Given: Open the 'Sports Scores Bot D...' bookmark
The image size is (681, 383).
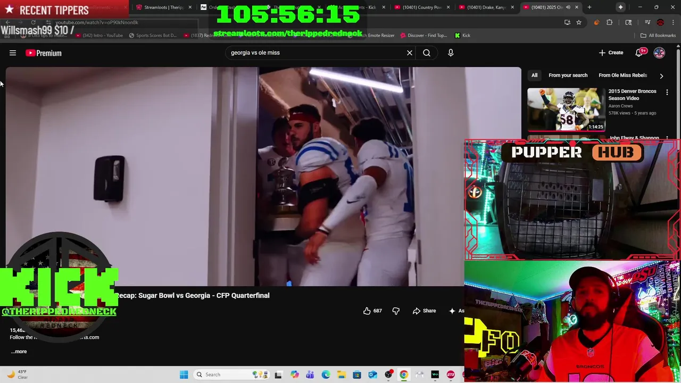Looking at the screenshot, I should [x=153, y=36].
